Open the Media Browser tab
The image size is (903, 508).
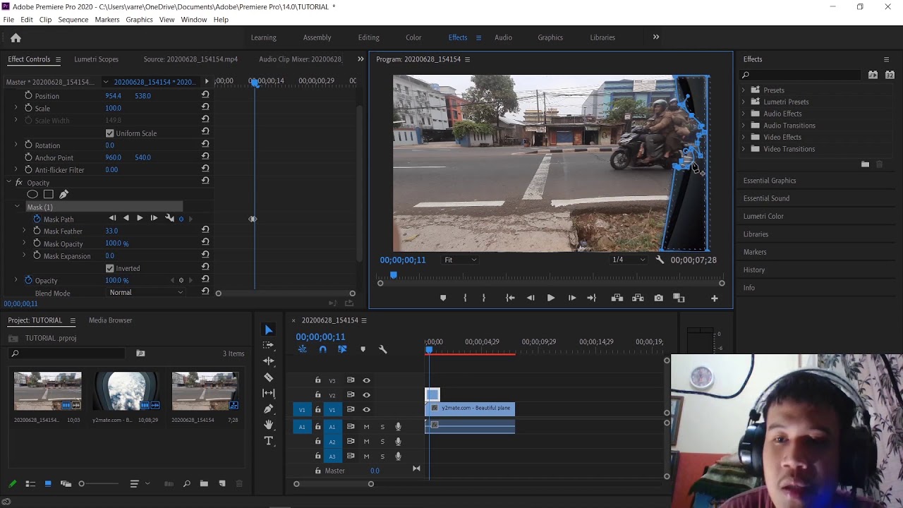(x=110, y=320)
